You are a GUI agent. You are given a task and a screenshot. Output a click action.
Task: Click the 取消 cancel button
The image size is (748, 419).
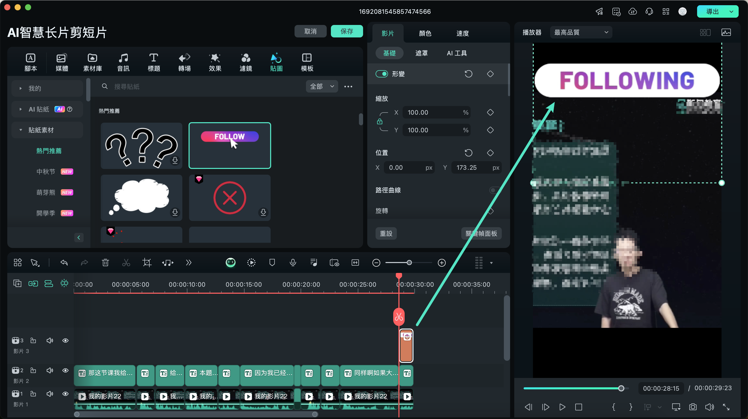click(x=310, y=31)
